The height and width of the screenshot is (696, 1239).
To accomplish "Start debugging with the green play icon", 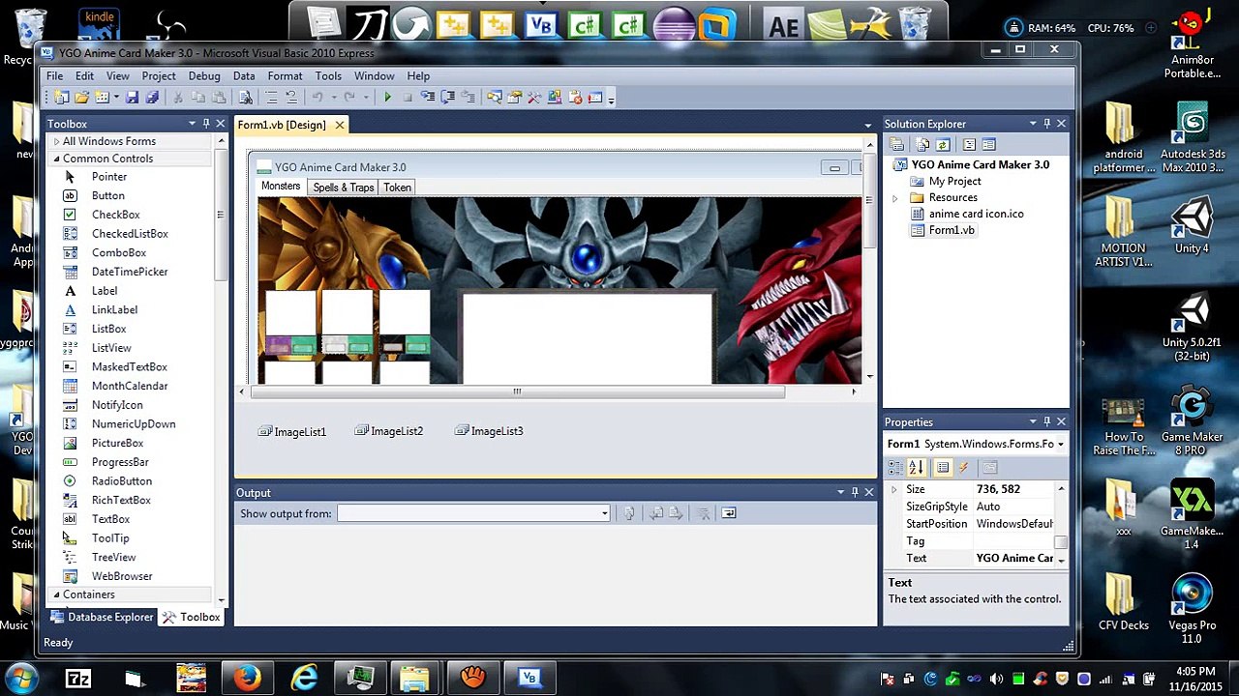I will 387,98.
